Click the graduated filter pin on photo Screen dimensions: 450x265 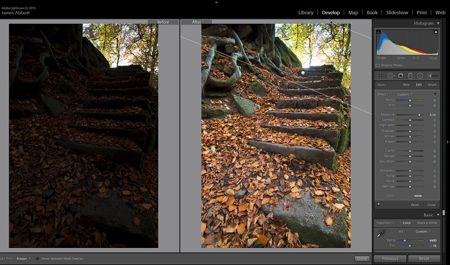click(x=302, y=72)
